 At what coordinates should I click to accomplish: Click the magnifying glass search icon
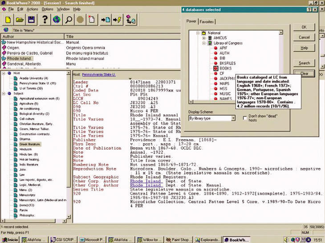(69, 19)
